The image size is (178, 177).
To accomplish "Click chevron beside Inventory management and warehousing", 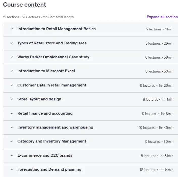I will point(12,127).
